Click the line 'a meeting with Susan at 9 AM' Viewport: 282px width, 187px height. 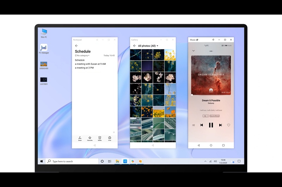(90, 64)
